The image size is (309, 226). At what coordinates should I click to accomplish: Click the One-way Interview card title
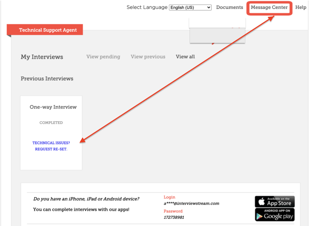[x=53, y=107]
